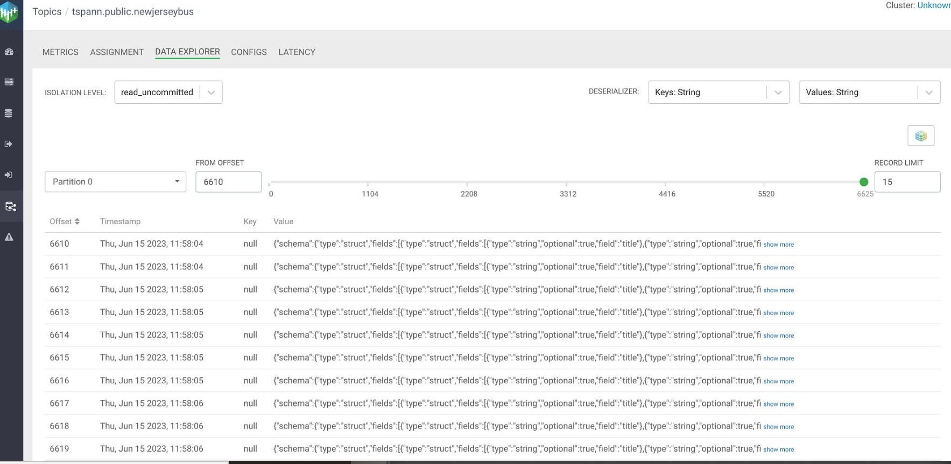Click show more for offset 6619
This screenshot has width=951, height=464.
click(x=778, y=449)
